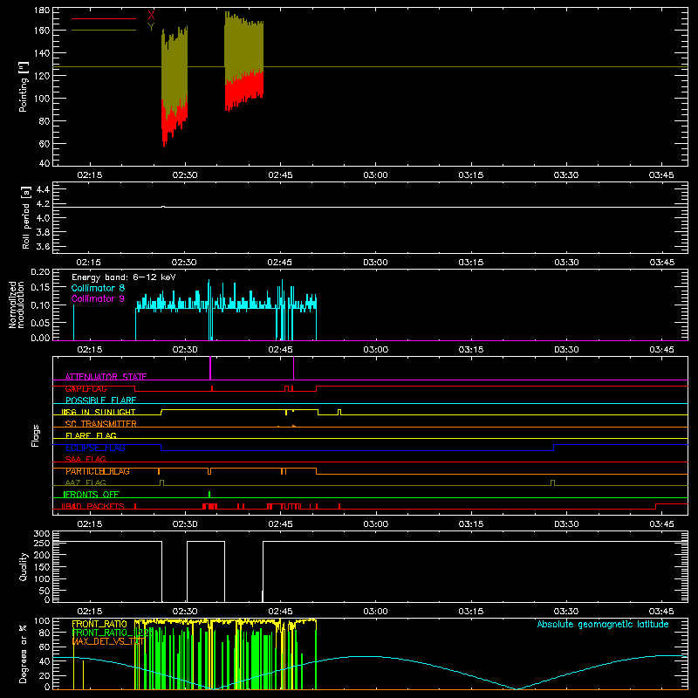Screen dimensions: 698x698
Task: Click the olive Y legend line
Action: coord(104,31)
